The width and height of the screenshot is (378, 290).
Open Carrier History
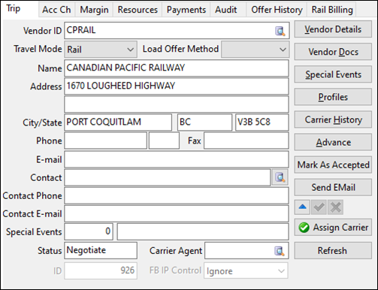(333, 119)
